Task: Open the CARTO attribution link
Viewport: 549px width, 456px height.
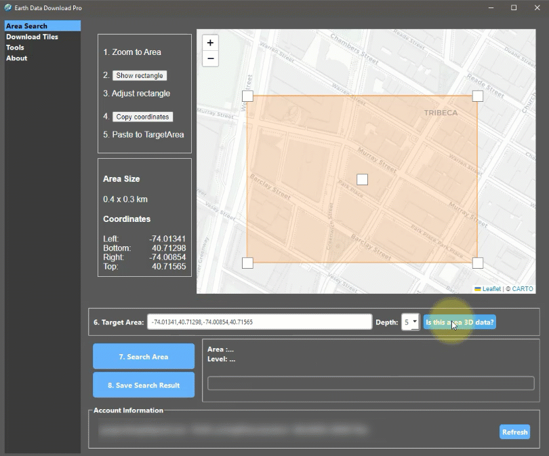Action: 523,289
